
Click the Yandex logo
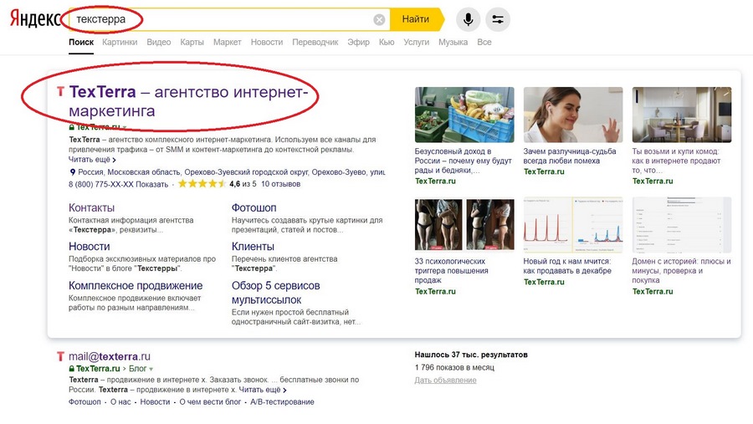coord(34,19)
